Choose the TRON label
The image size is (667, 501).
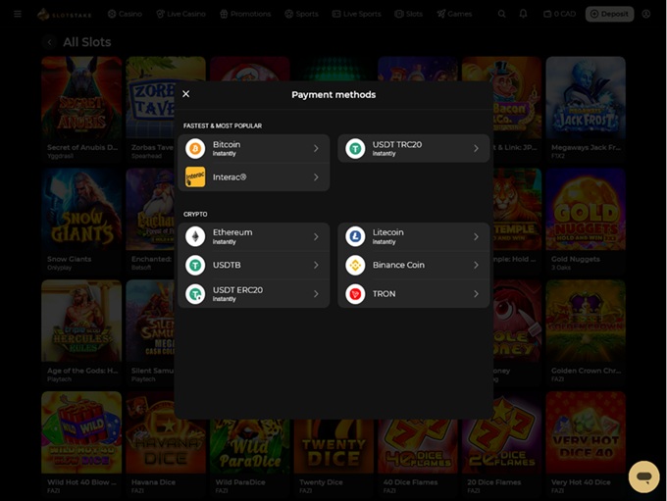click(385, 294)
